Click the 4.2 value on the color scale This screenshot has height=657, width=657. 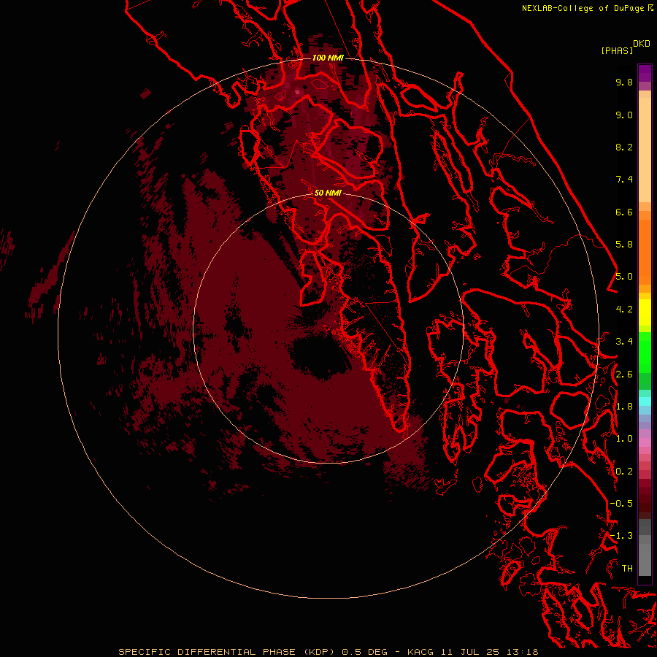(624, 310)
